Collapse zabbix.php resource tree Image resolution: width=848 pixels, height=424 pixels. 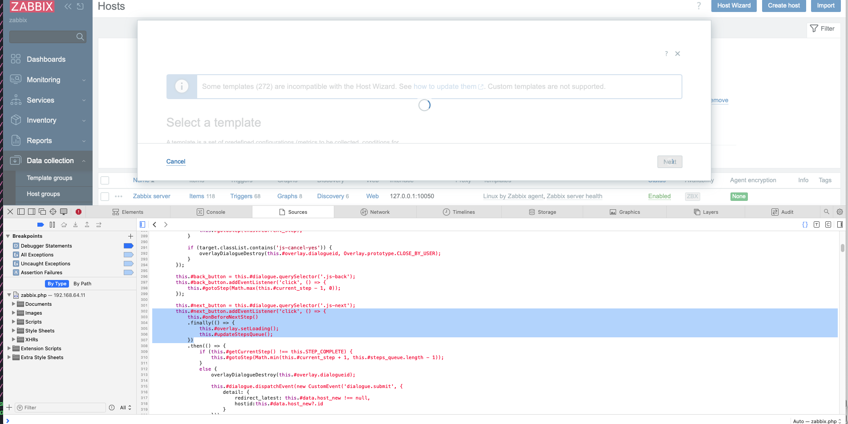tap(9, 295)
